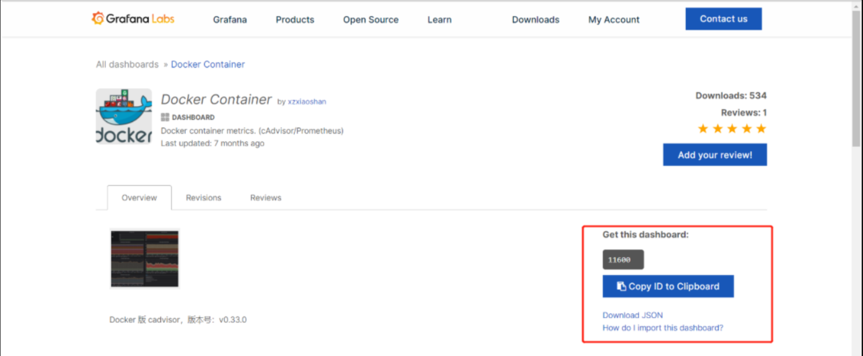
Task: Click the Download JSON link
Action: point(633,315)
